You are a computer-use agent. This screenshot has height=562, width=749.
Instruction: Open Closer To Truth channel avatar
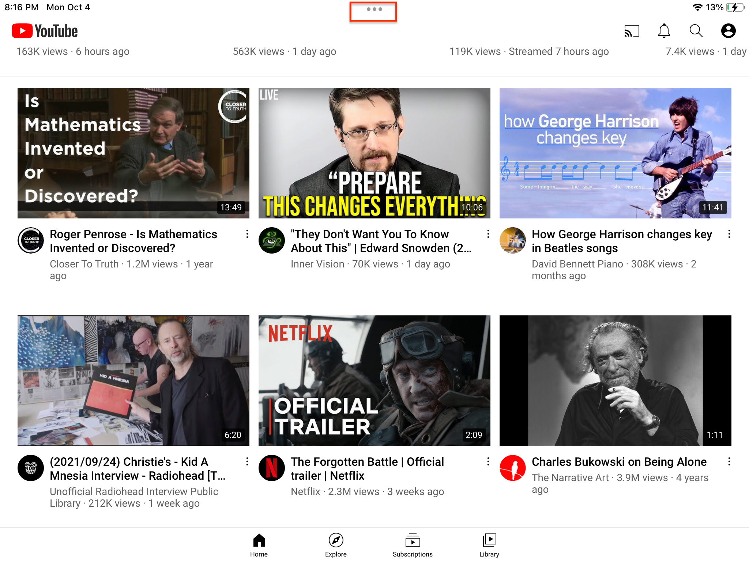[x=31, y=240]
